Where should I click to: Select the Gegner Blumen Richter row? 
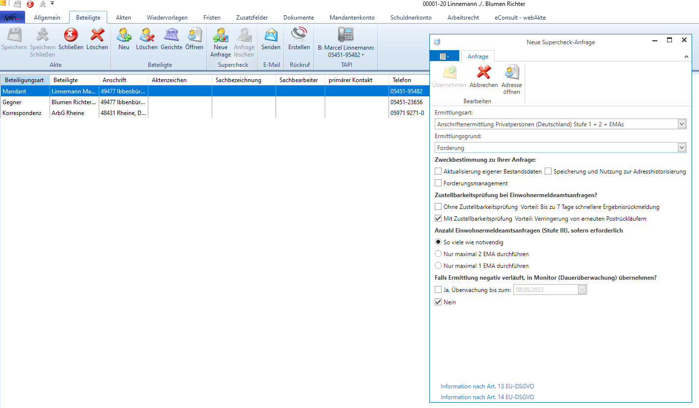click(74, 102)
